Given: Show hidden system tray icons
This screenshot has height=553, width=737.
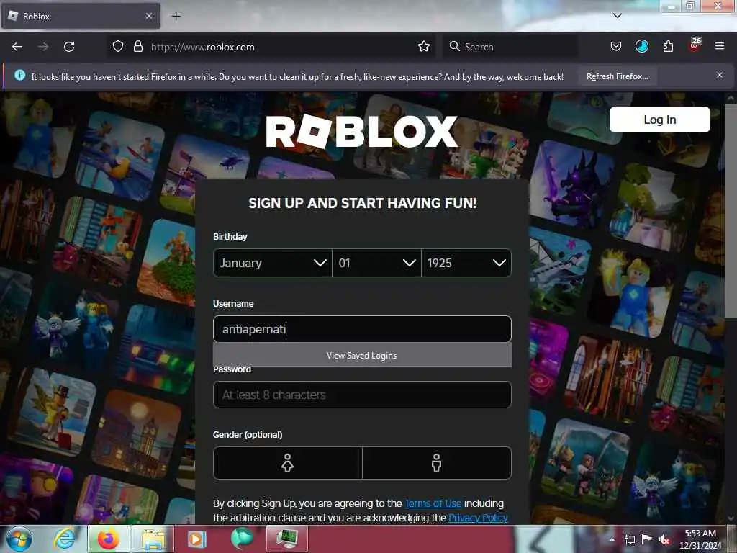Looking at the screenshot, I should pyautogui.click(x=612, y=539).
